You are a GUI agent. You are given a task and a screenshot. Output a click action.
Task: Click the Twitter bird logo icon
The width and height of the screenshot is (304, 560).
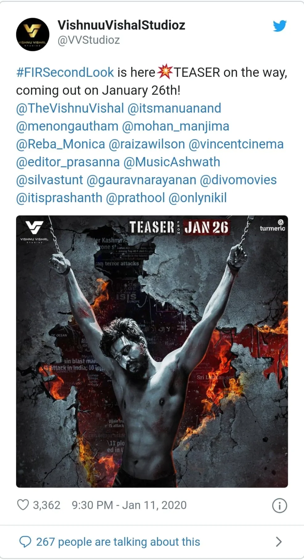(280, 26)
